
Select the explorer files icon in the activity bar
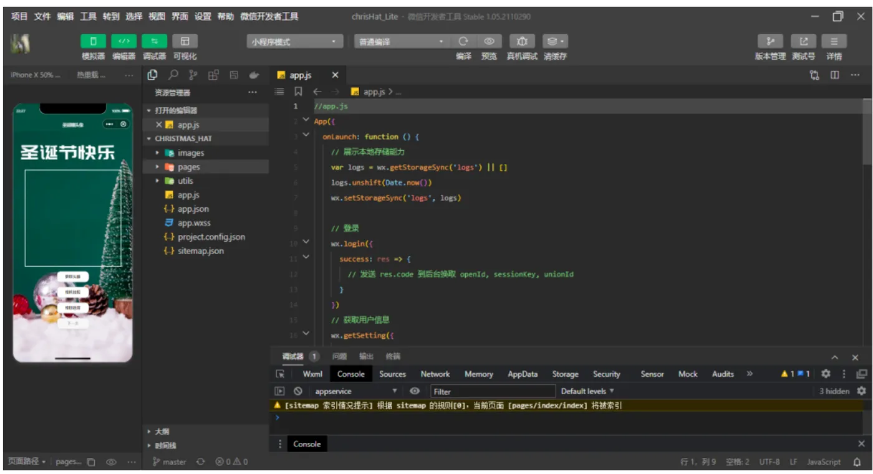point(152,75)
